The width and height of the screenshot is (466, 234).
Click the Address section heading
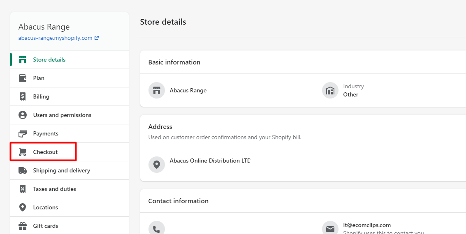[160, 126]
